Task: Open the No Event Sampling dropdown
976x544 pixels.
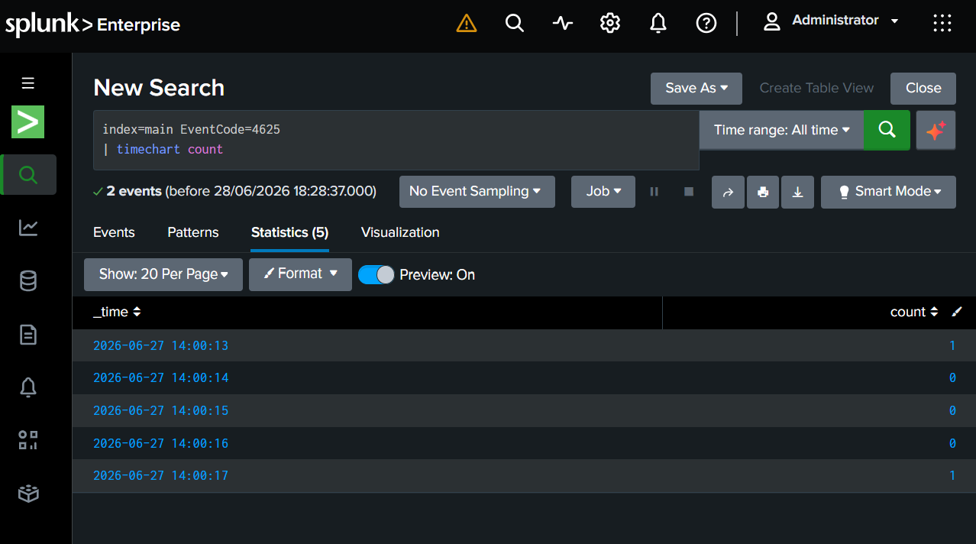Action: coord(477,192)
